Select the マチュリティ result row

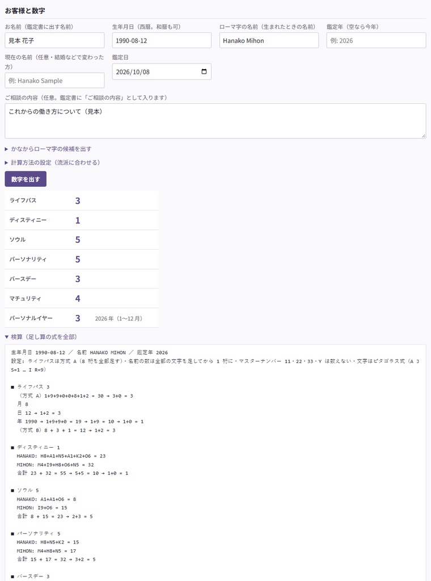[82, 298]
